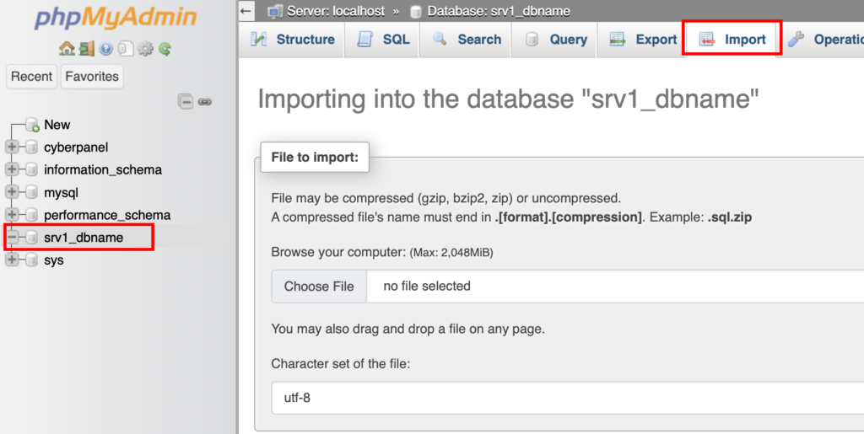Click the log out door icon
Screen dimensions: 864x434
(87, 48)
